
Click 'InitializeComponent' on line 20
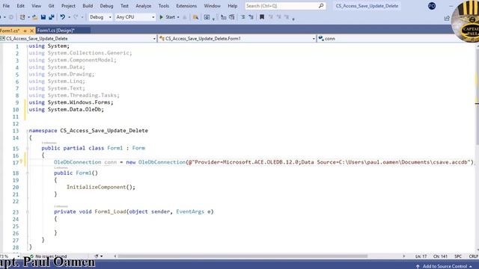pyautogui.click(x=96, y=187)
